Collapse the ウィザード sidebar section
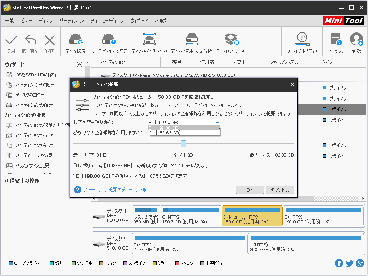368x276 pixels. pos(79,64)
